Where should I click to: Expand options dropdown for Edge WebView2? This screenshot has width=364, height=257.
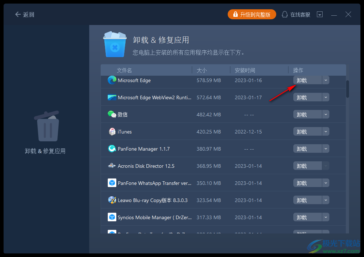(326, 97)
